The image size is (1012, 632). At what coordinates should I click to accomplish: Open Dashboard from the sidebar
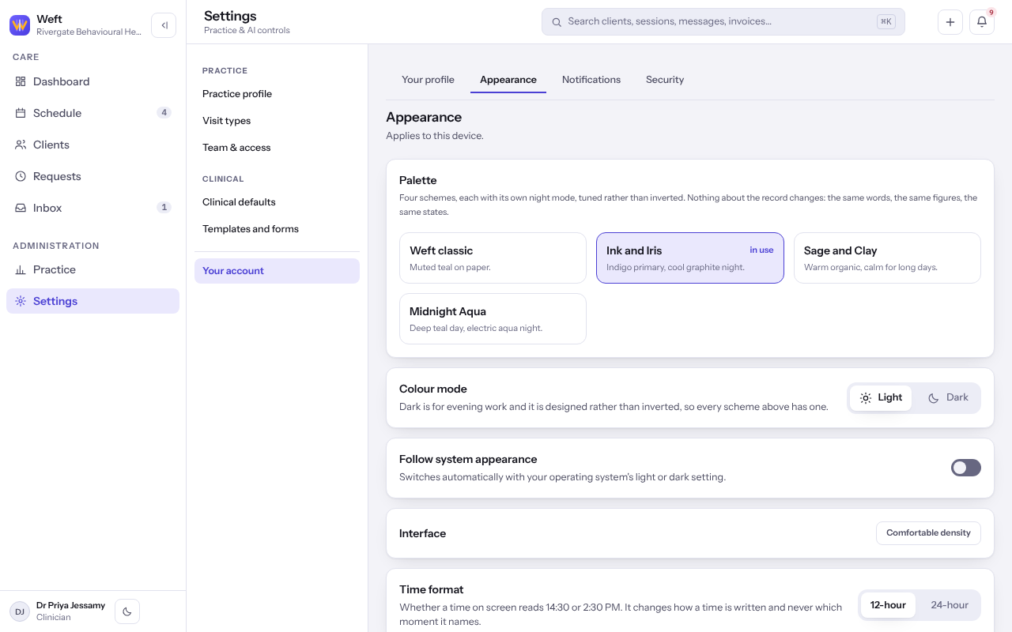(x=93, y=81)
